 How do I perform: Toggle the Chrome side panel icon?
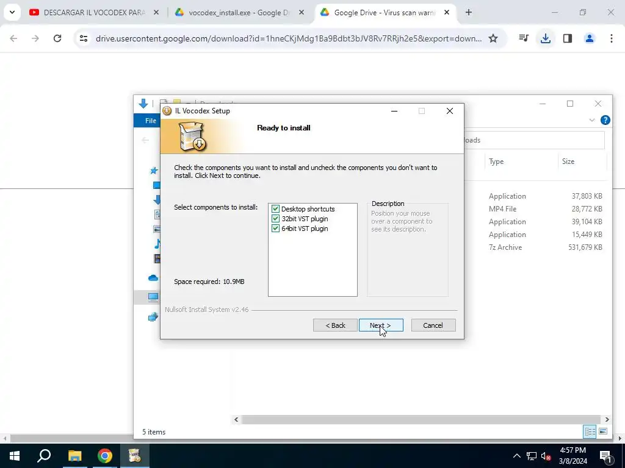tap(567, 38)
